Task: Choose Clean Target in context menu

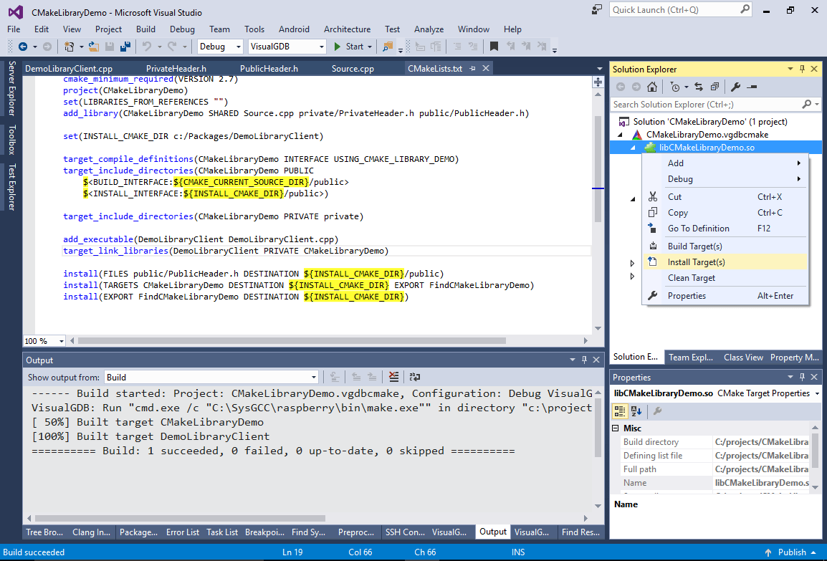Action: click(725, 278)
